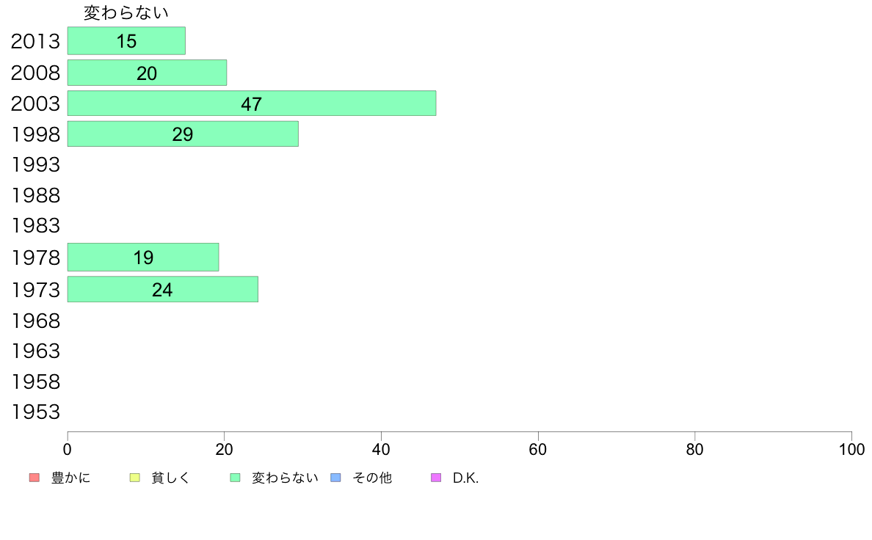Click the 1973 bar showing 24
This screenshot has width=872, height=540.
162,290
